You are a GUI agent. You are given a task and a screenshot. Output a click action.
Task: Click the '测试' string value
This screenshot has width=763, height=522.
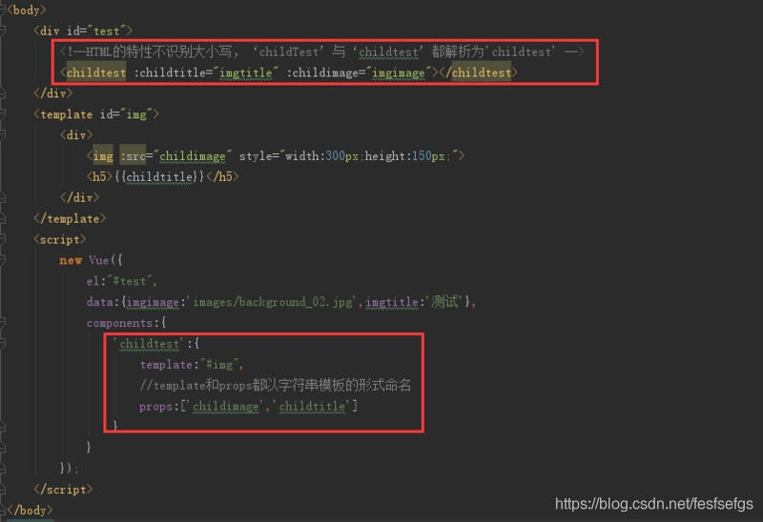[x=444, y=302]
